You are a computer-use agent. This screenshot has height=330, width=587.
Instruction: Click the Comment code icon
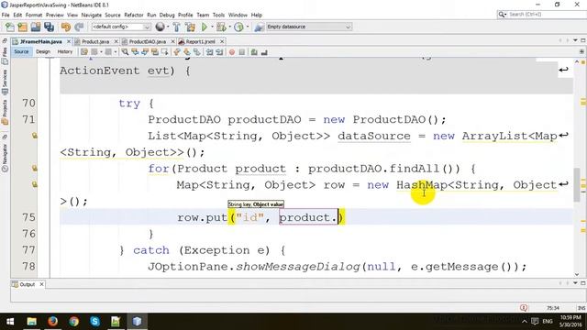[x=254, y=52]
